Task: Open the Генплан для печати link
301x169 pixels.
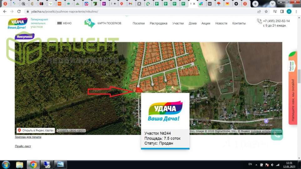Action: [28, 137]
